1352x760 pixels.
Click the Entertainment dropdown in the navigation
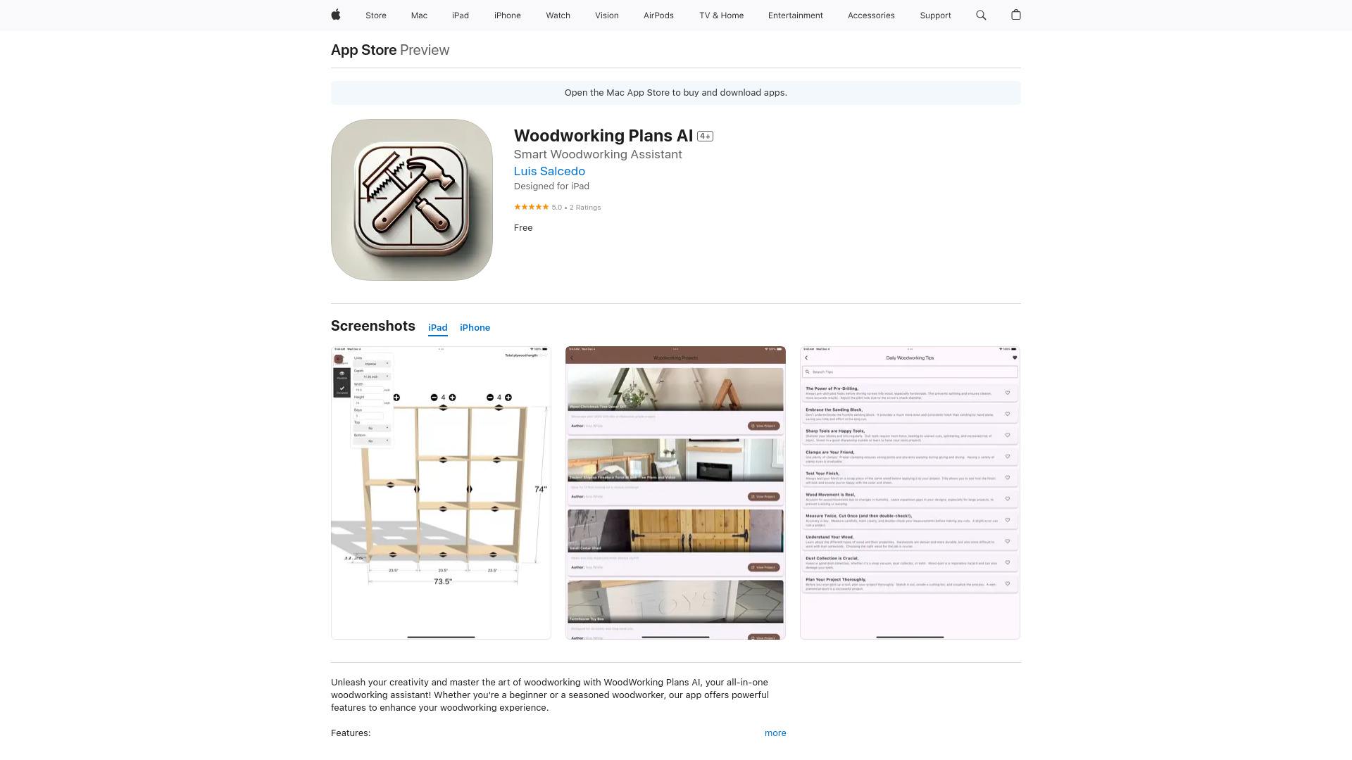796,15
